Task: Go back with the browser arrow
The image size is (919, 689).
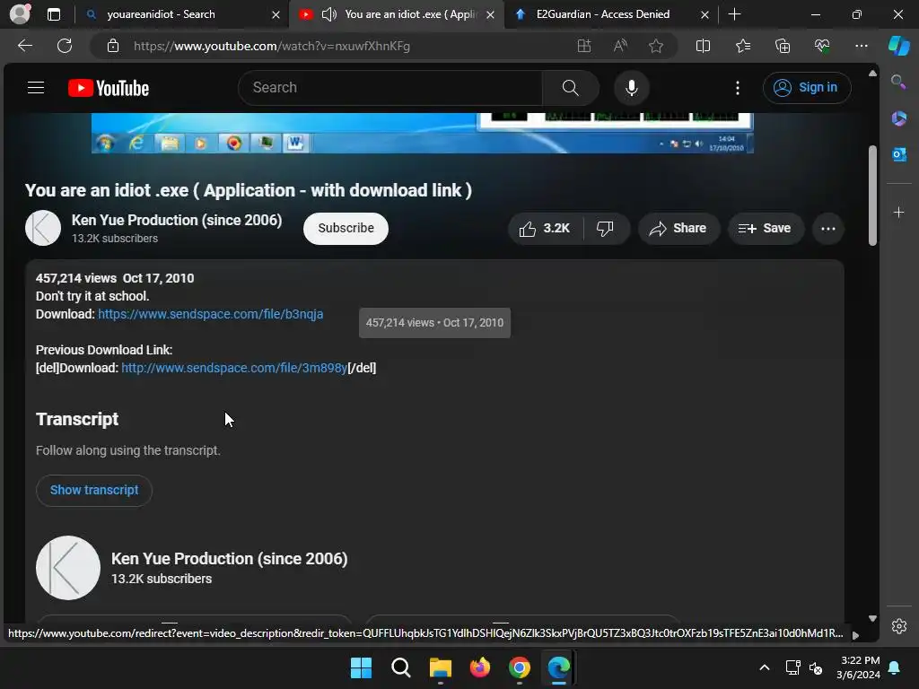Action: pos(24,46)
